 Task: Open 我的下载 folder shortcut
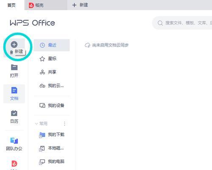click(x=52, y=135)
